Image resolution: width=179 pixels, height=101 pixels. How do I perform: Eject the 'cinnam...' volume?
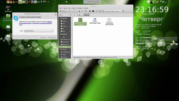click(69, 26)
